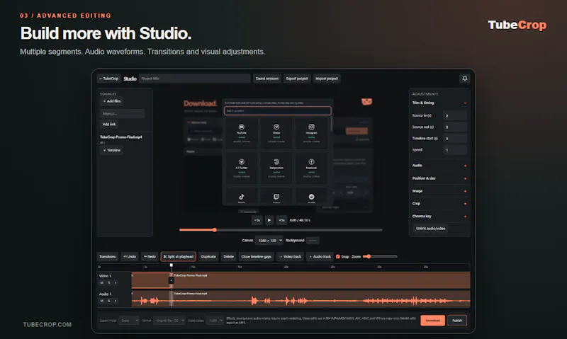Toggle the third button on Audio 1
The width and height of the screenshot is (567, 339).
point(116,301)
